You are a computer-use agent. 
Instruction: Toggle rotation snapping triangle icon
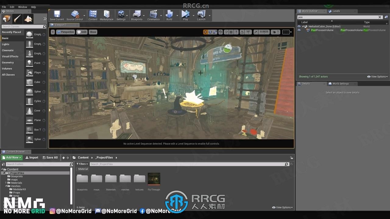point(242,32)
